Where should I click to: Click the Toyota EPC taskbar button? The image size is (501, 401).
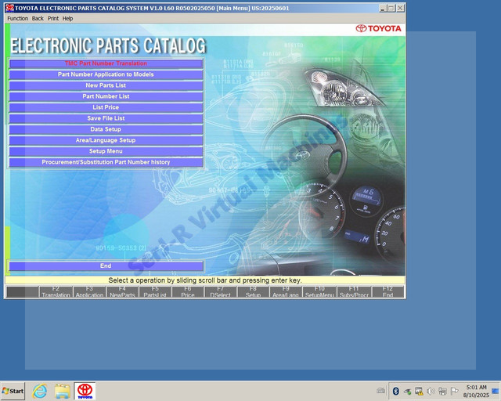click(85, 391)
